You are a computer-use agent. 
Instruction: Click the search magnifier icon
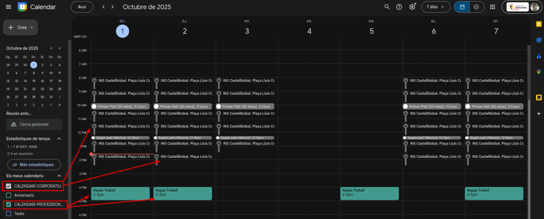click(x=387, y=7)
